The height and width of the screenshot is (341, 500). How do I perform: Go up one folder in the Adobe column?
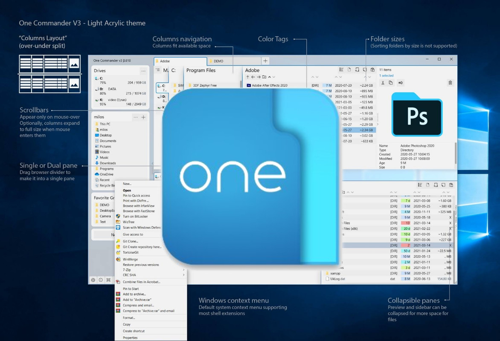click(247, 77)
